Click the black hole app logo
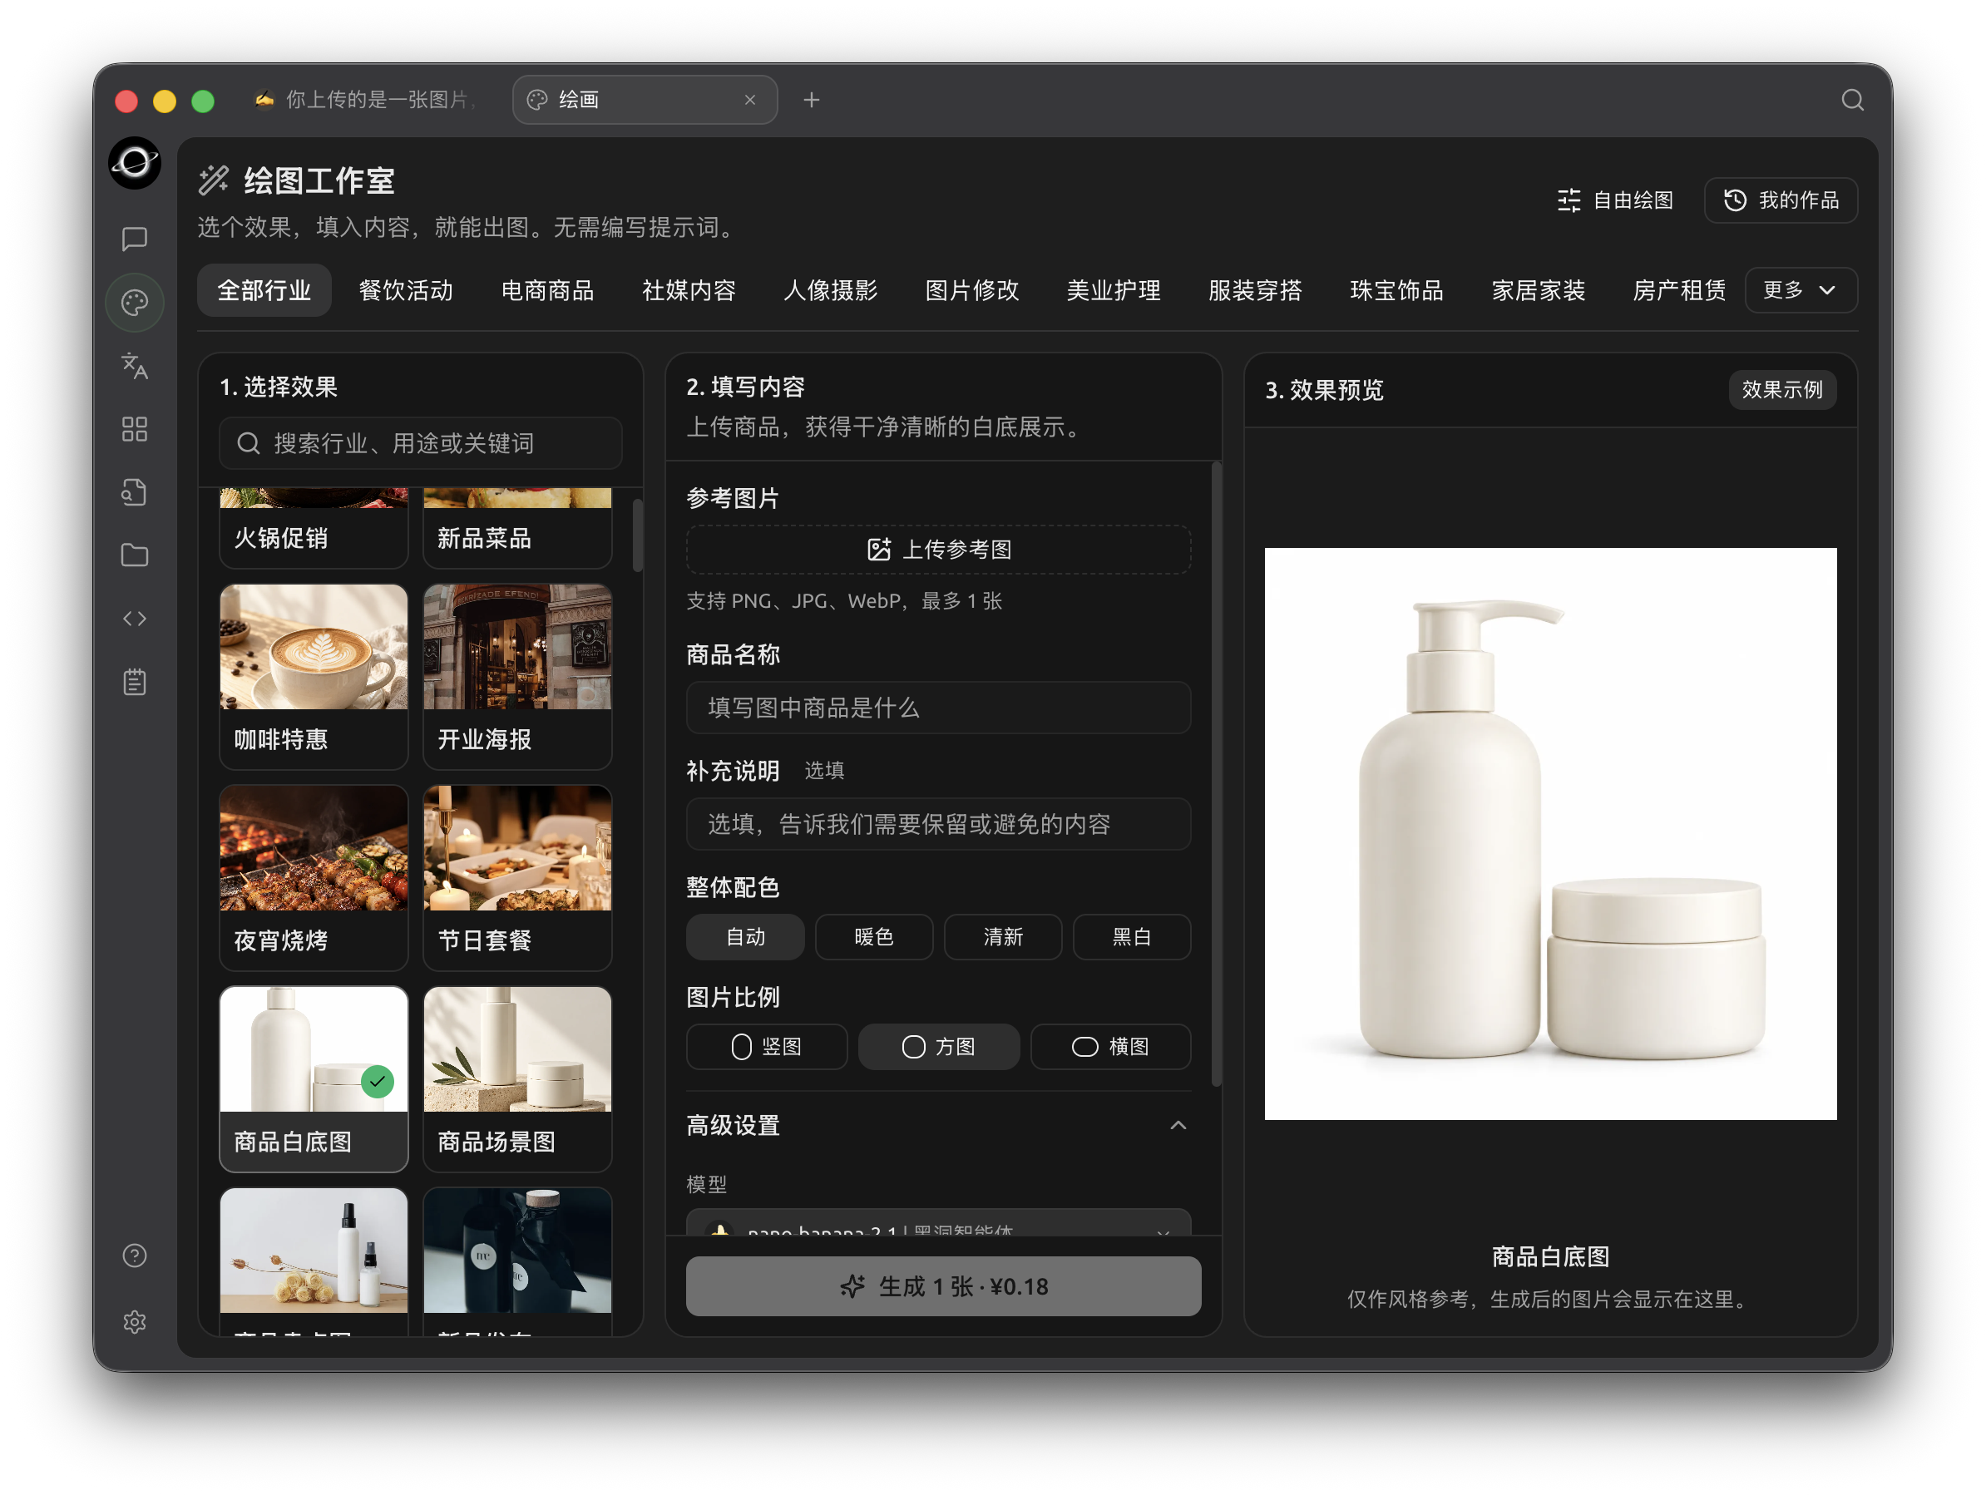 click(135, 164)
